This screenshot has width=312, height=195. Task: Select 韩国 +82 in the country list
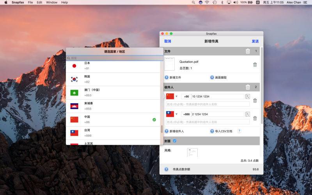click(113, 79)
